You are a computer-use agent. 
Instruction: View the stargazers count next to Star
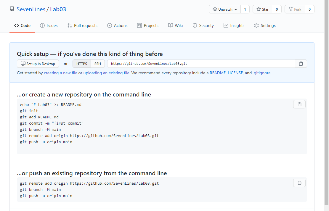tap(277, 9)
